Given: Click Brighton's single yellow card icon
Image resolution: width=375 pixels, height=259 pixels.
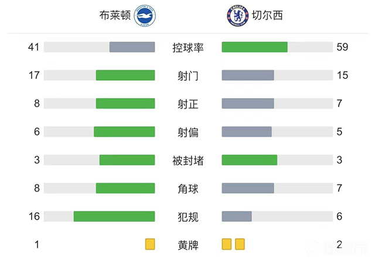Looking at the screenshot, I should pos(150,244).
